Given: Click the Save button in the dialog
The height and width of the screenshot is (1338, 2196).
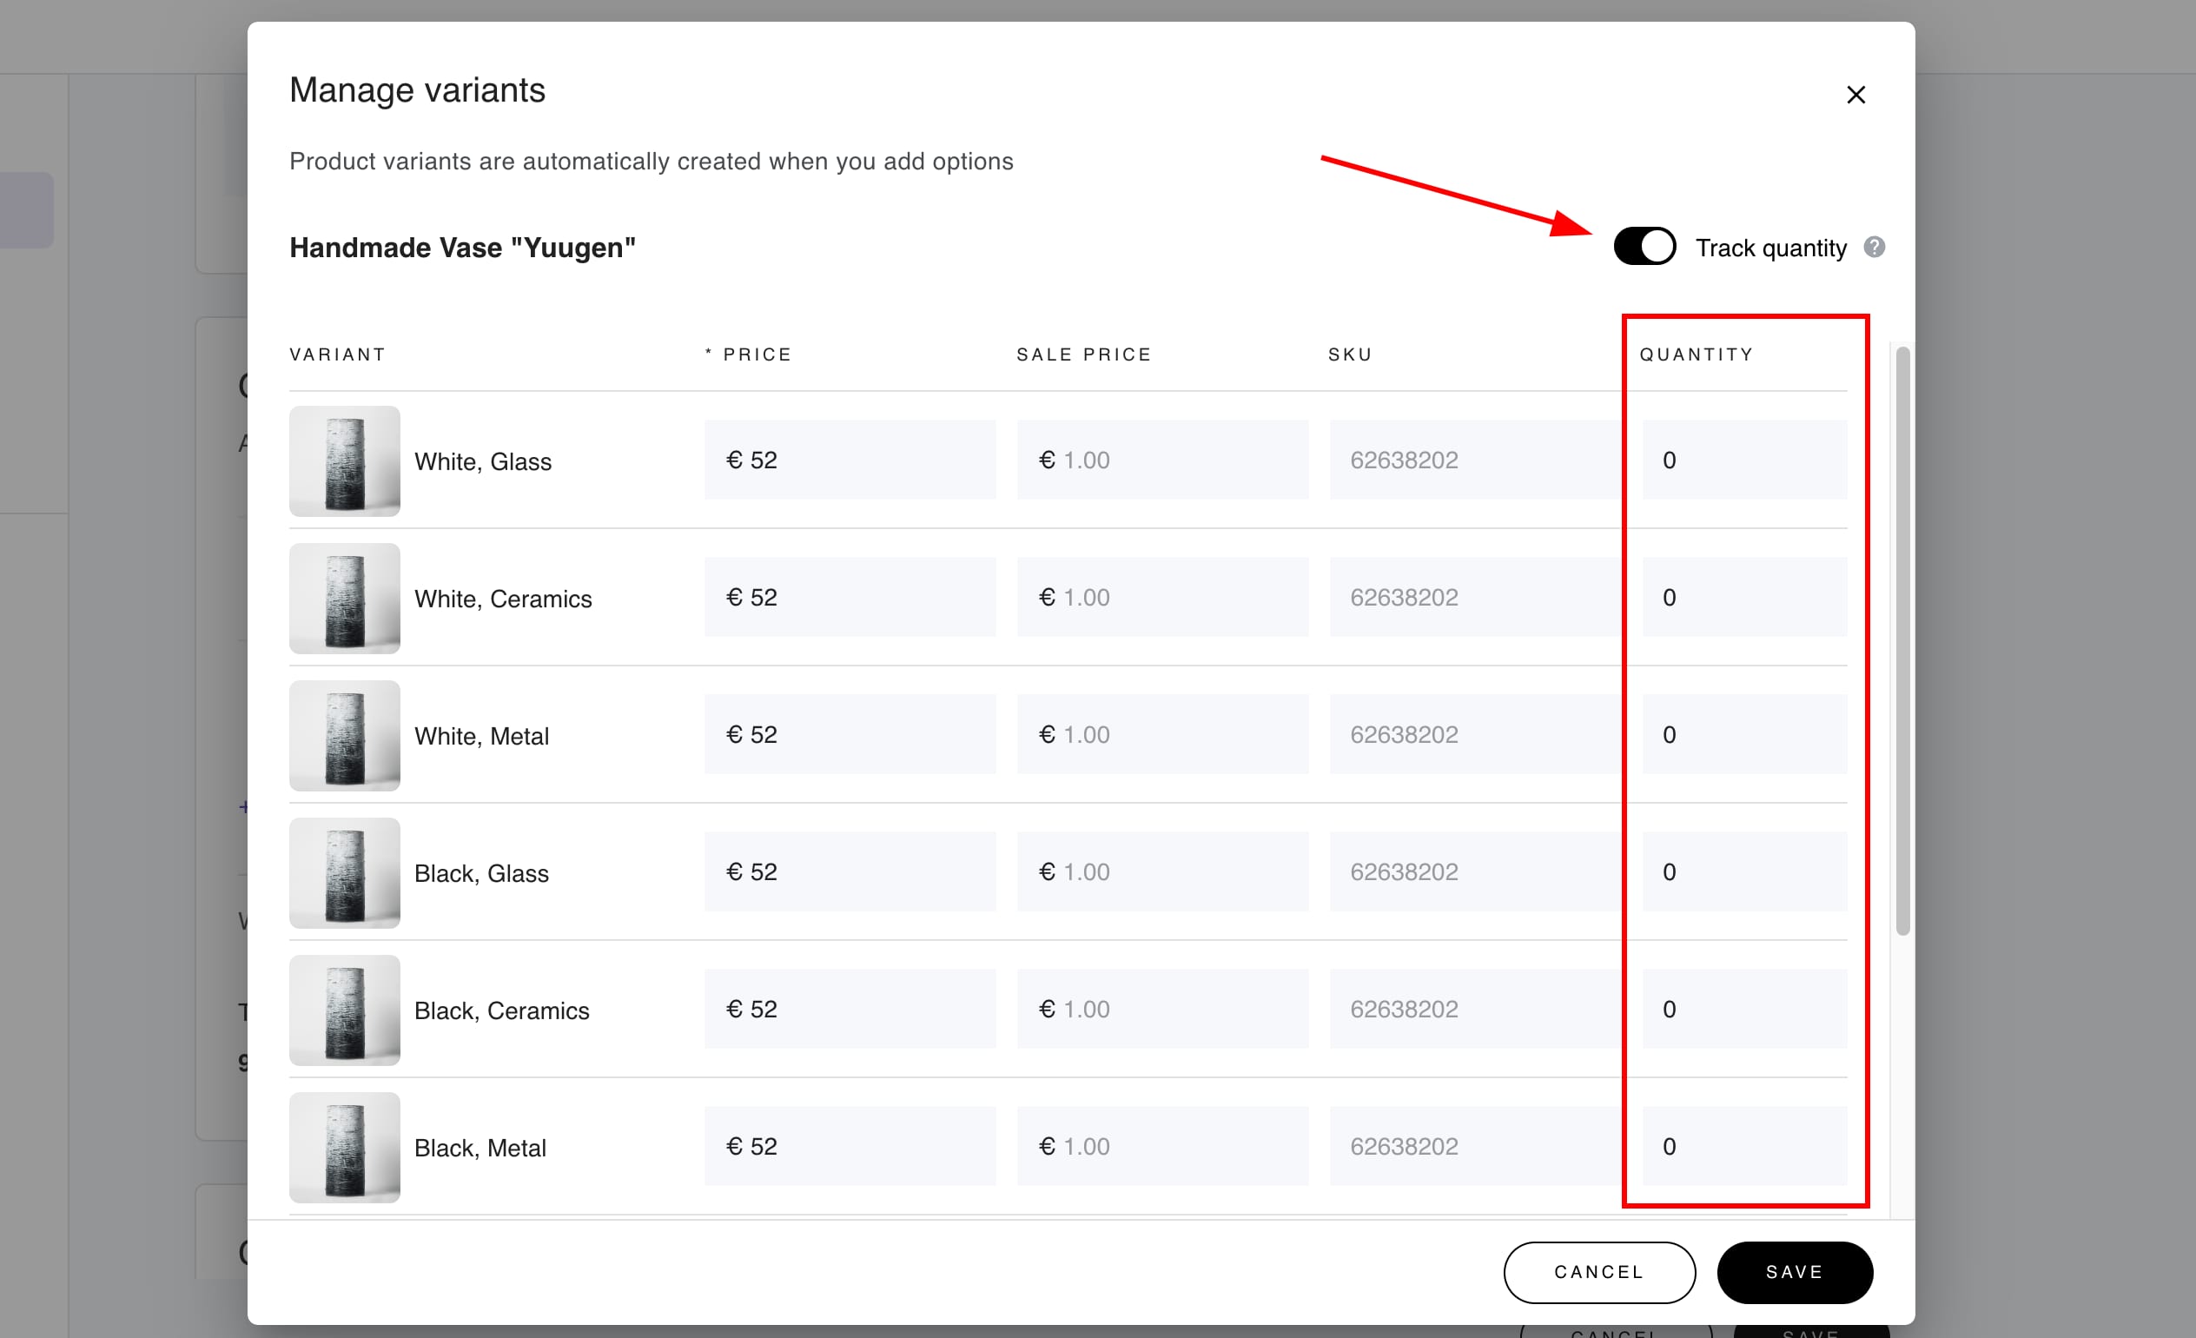Looking at the screenshot, I should (1793, 1272).
